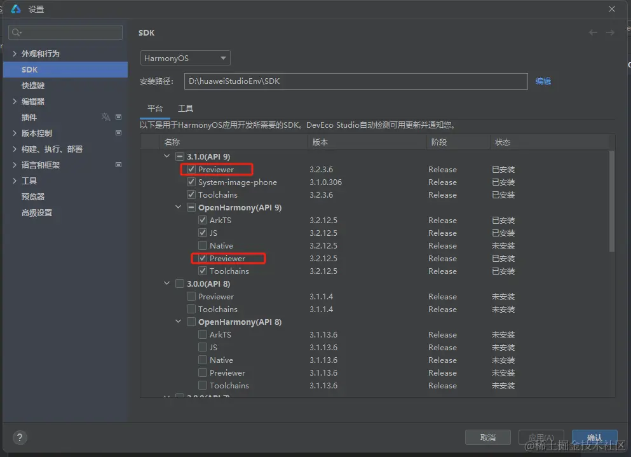
Task: Click the forward navigation arrow
Action: pos(610,32)
